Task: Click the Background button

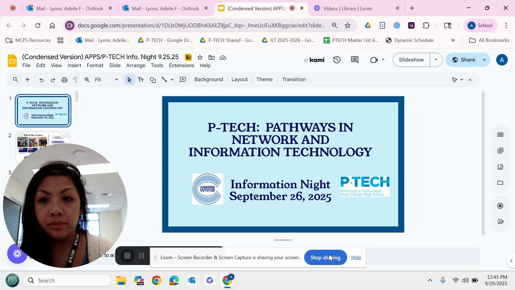Action: click(208, 79)
